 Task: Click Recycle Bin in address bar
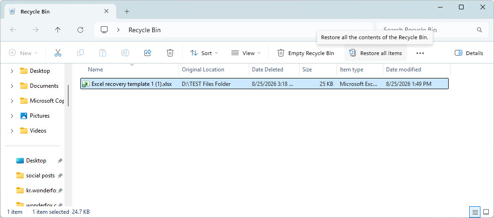coord(144,30)
